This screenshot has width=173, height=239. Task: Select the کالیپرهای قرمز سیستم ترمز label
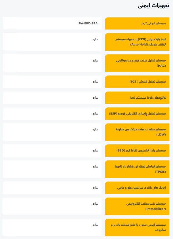coord(148,98)
